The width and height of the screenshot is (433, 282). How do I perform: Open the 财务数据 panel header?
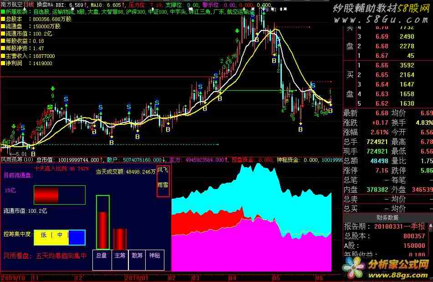click(x=388, y=217)
